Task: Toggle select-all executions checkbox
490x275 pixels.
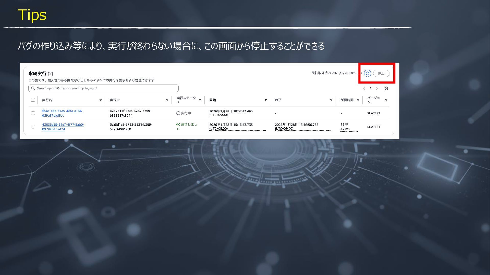Action: point(33,100)
